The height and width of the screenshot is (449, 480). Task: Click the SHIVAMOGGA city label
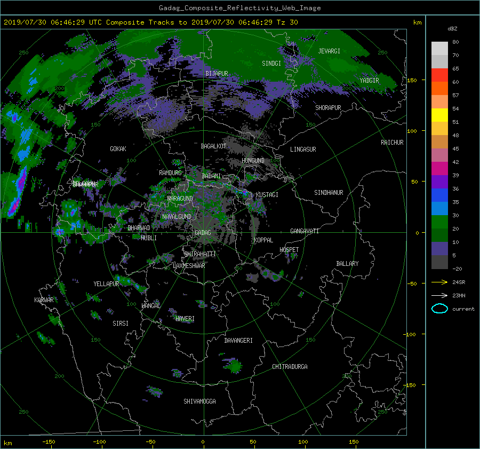[x=199, y=401]
